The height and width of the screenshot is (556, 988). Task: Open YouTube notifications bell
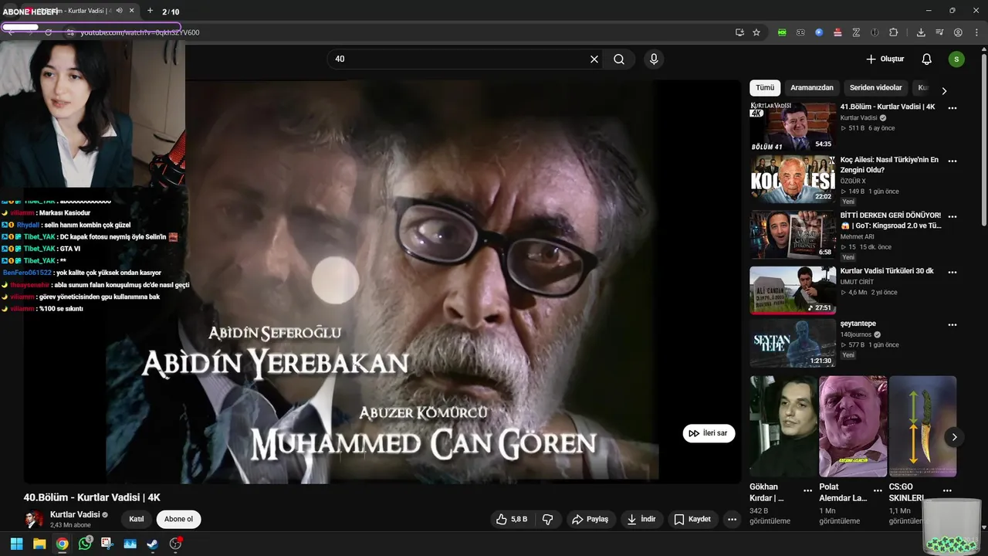pyautogui.click(x=927, y=59)
